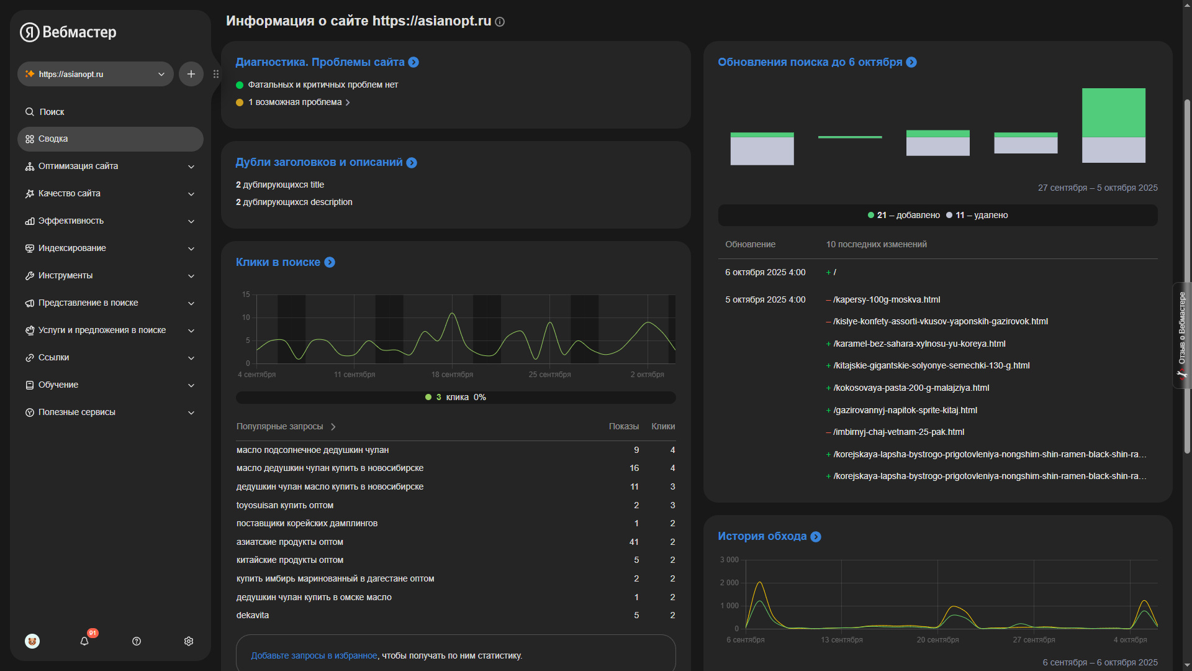Expand the Индексирование section
1192x671 pixels.
[x=110, y=249]
